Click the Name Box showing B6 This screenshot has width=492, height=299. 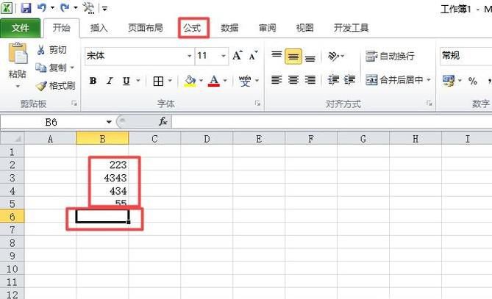tap(51, 122)
